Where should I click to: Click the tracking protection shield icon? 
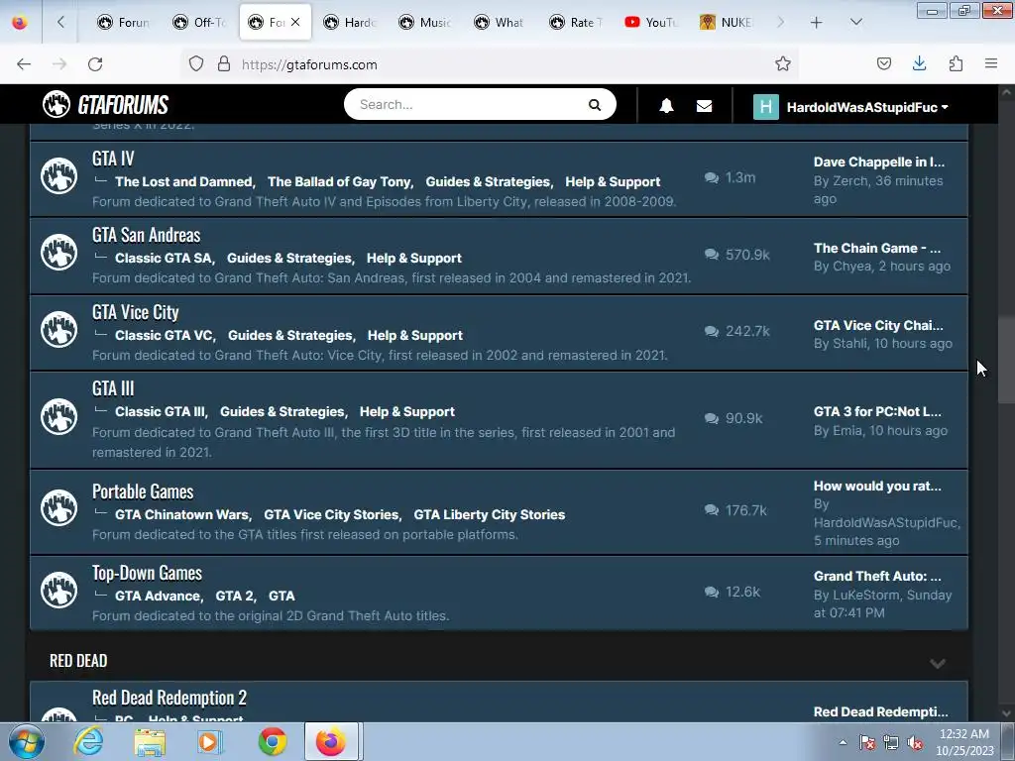point(196,63)
